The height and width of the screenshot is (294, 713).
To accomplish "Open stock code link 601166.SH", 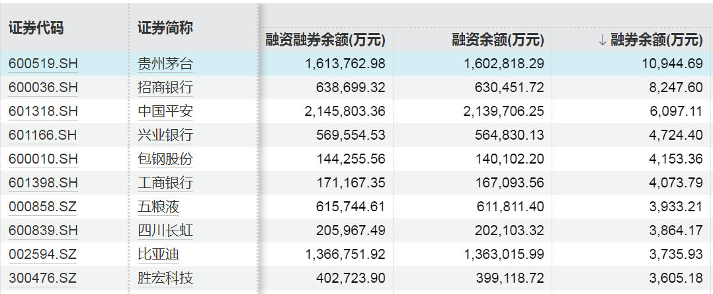I will (43, 135).
